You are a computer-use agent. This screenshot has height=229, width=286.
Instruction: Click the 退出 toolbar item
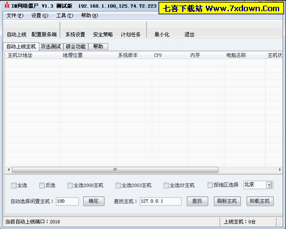point(189,34)
